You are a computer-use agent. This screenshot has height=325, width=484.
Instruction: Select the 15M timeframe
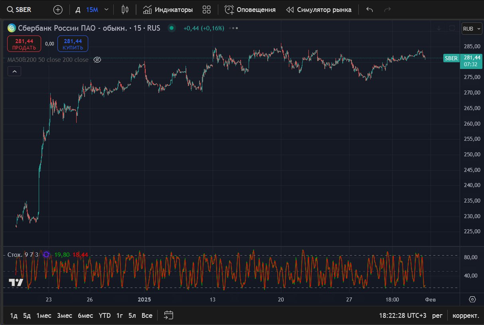tap(92, 10)
